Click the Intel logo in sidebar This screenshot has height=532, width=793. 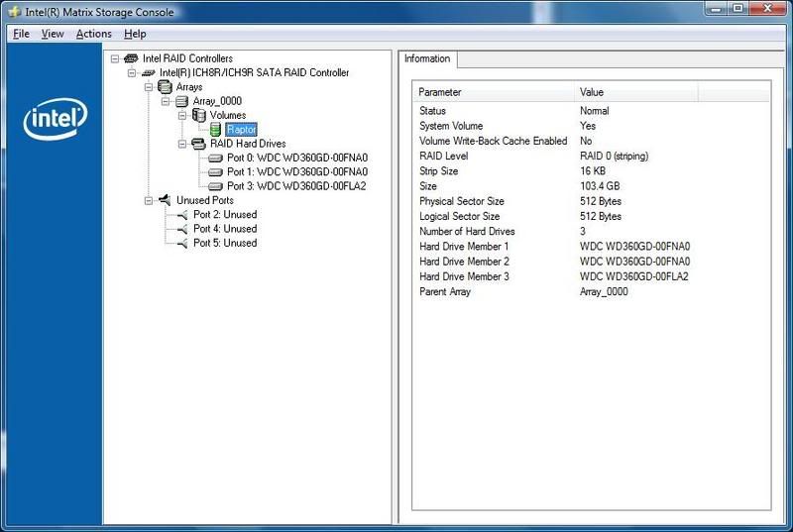(56, 119)
